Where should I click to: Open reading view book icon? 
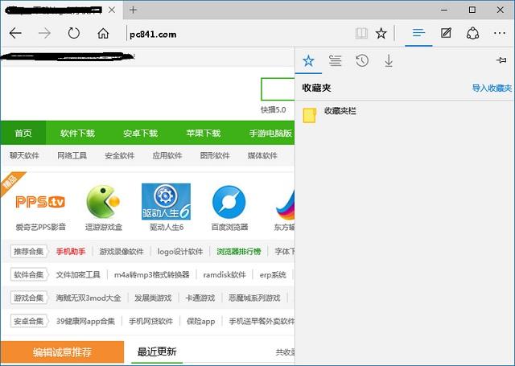(361, 33)
